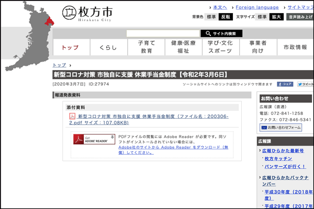Select the 子育て 教育 navigation tab
This screenshot has width=314, height=209.
click(x=146, y=47)
